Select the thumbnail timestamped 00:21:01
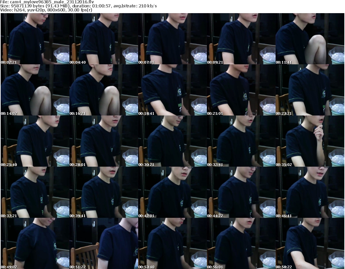 click(x=241, y=90)
